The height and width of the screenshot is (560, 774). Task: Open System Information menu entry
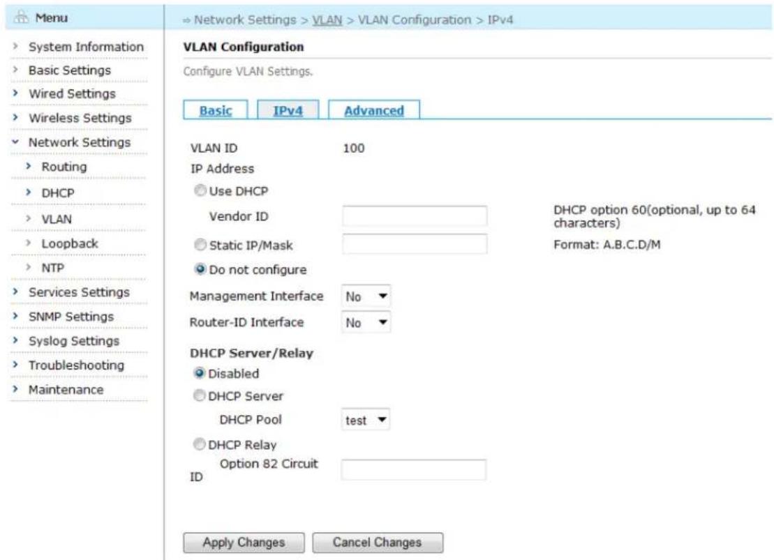[x=86, y=47]
